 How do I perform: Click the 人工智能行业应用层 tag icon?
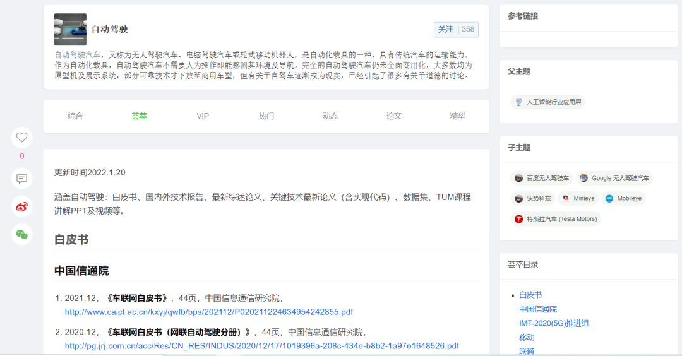tap(518, 102)
